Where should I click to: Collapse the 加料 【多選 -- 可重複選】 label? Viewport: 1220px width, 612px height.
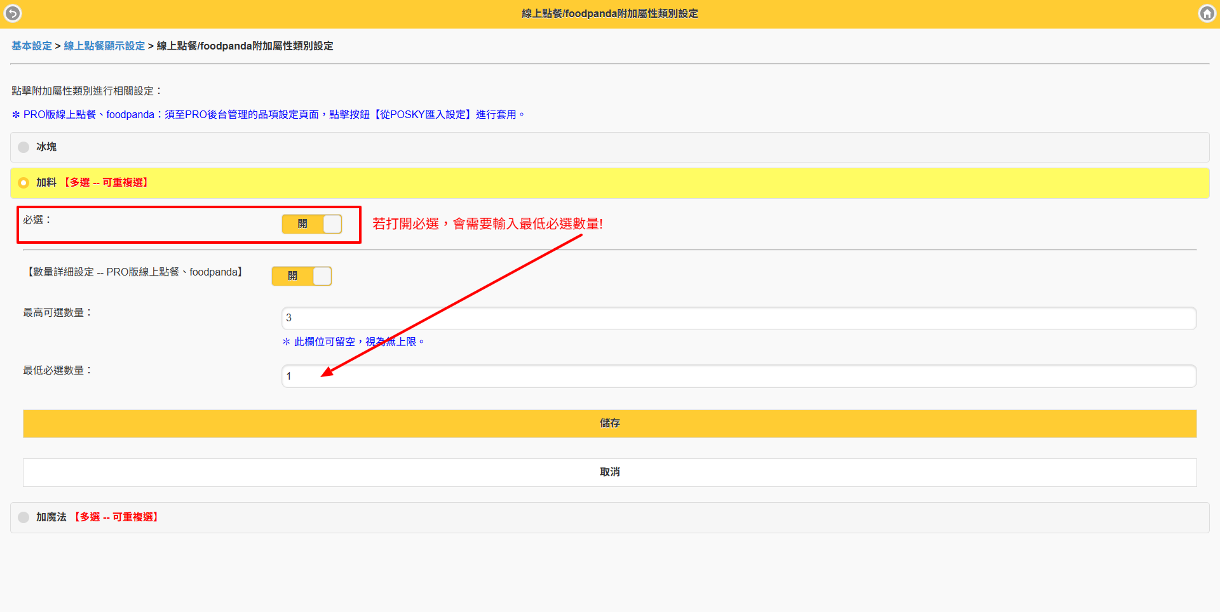pos(93,183)
